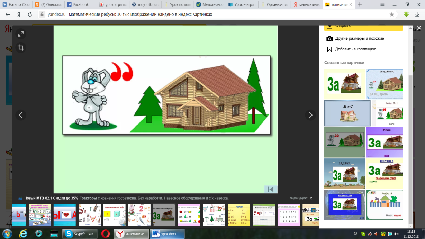Image resolution: width=425 pixels, height=239 pixels.
Task: Switch to the 'Наташа Саж...' VK tab
Action: (16, 4)
